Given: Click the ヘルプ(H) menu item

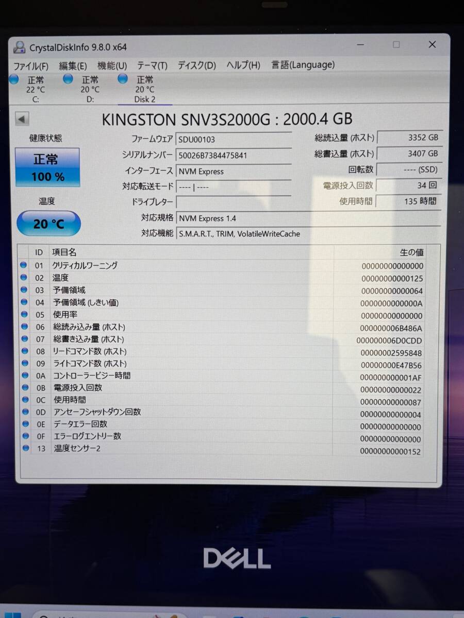Looking at the screenshot, I should [242, 65].
